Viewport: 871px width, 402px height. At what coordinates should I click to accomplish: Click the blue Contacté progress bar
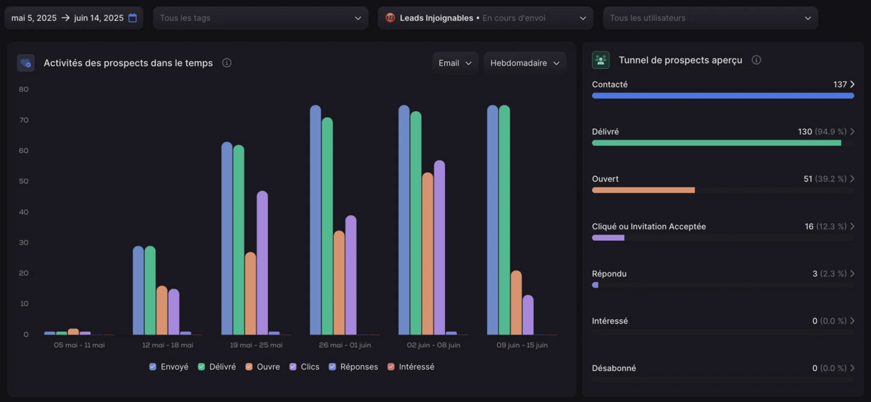tap(723, 96)
